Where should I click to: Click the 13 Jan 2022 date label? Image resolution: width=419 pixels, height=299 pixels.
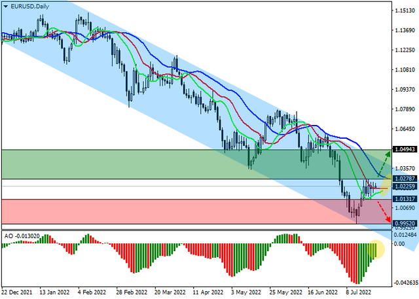tap(54, 292)
